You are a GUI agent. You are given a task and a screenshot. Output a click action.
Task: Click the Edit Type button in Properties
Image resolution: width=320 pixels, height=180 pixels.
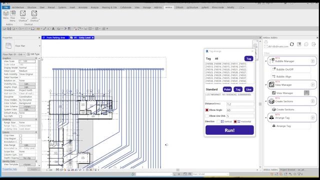(33, 54)
